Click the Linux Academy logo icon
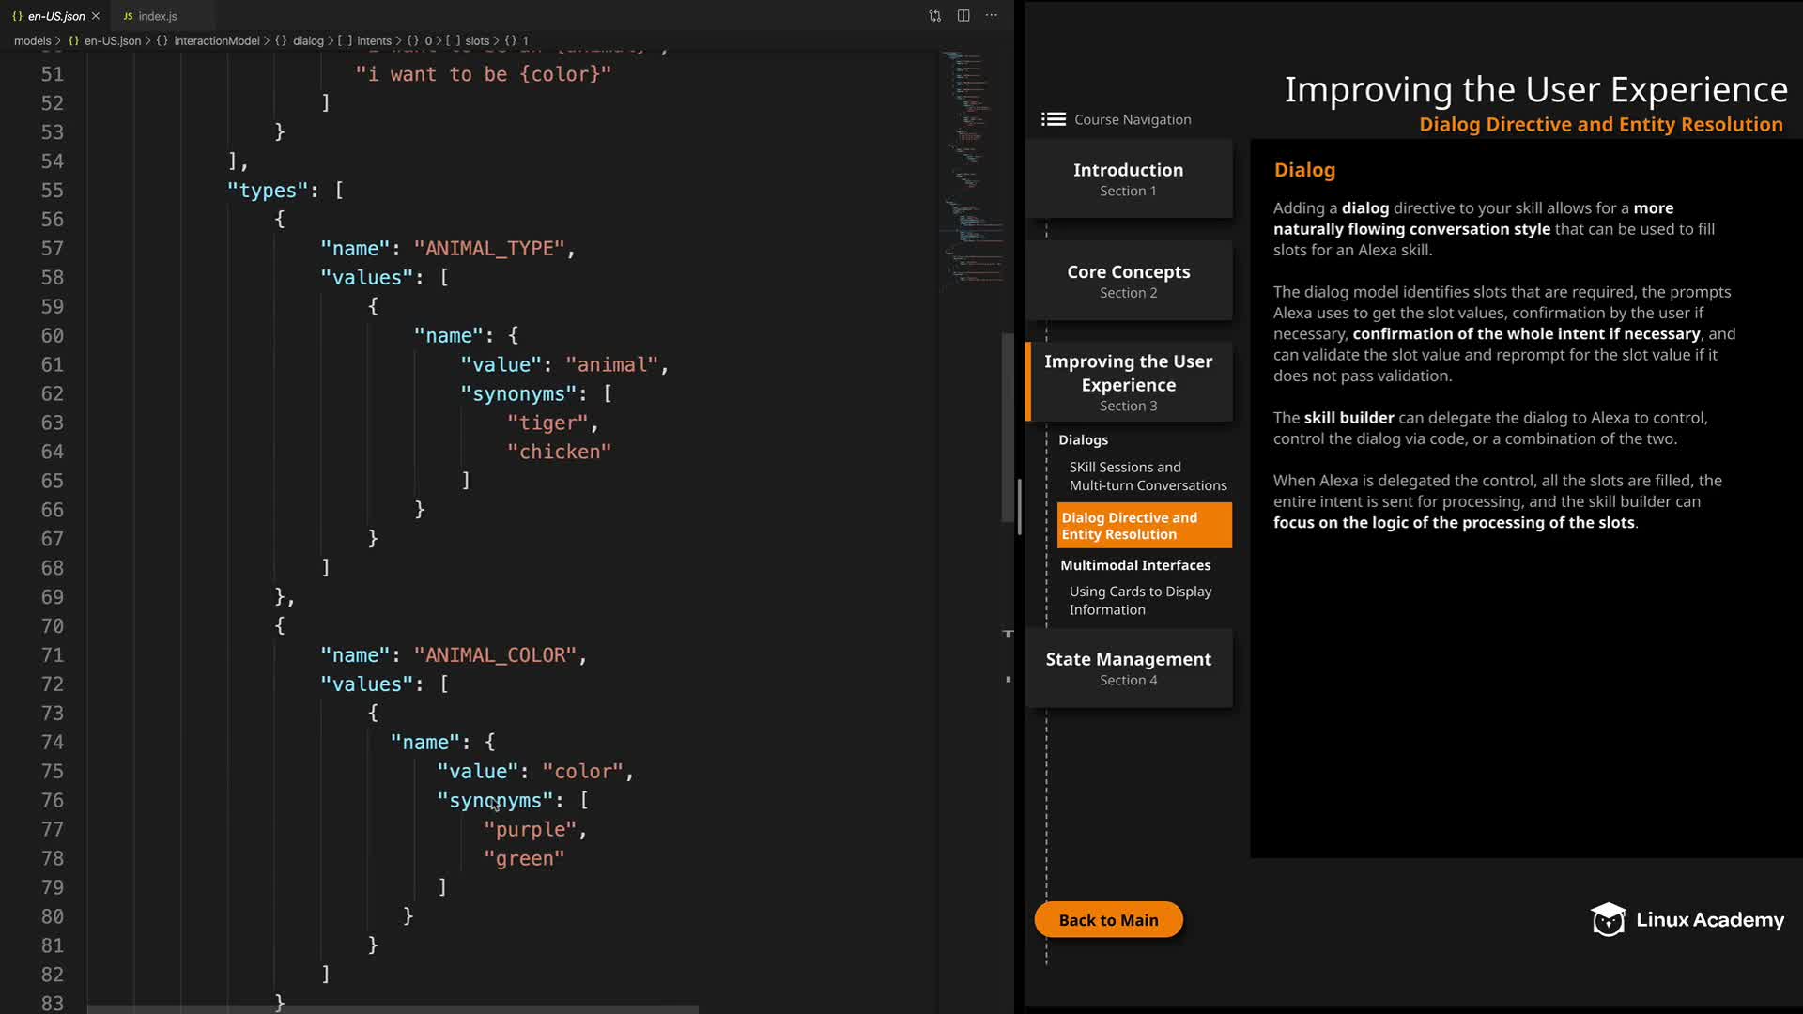This screenshot has height=1014, width=1803. click(x=1608, y=920)
